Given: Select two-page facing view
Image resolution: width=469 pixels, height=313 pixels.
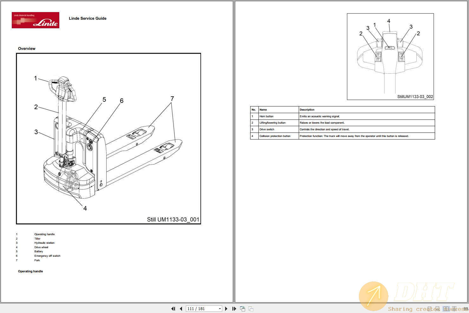Looking at the screenshot, I should [x=446, y=309].
